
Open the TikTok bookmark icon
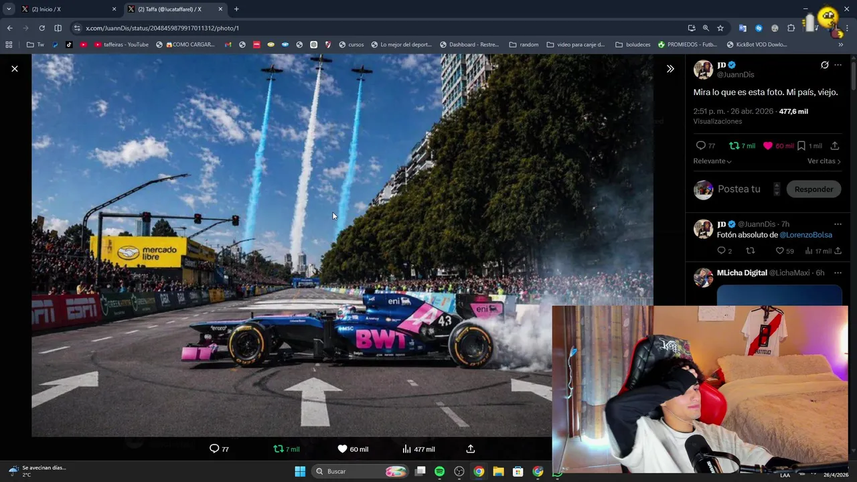pyautogui.click(x=69, y=45)
